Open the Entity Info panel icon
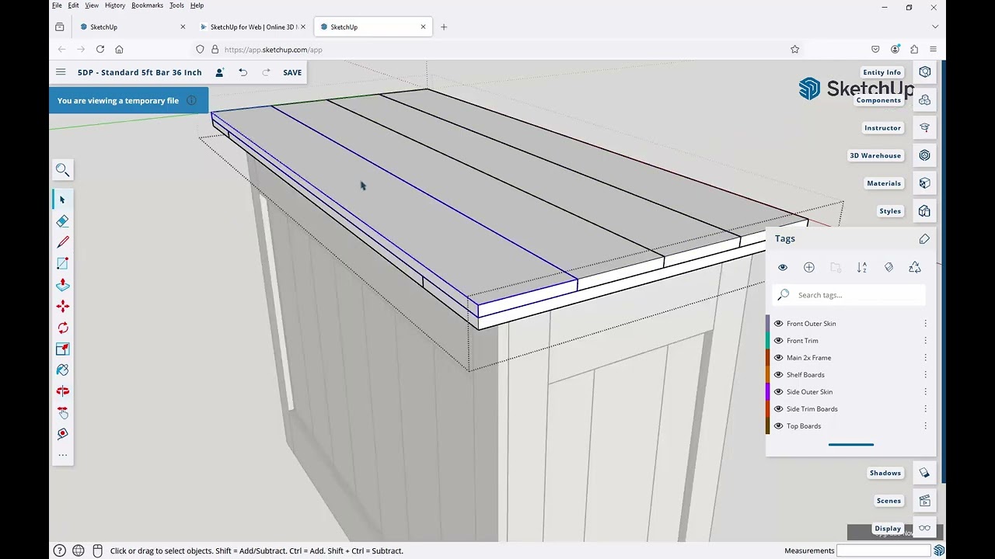This screenshot has width=995, height=559. 924,72
